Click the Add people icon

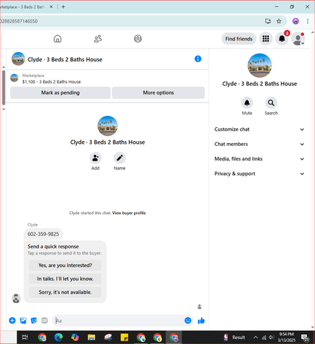(x=96, y=158)
